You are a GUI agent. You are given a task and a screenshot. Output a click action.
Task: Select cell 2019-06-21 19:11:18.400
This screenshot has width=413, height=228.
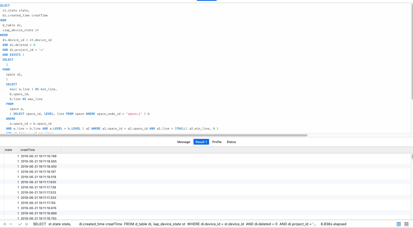pyautogui.click(x=39, y=166)
